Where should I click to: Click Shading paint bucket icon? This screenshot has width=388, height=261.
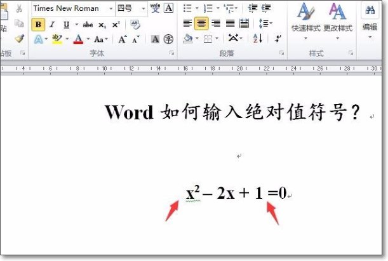pyautogui.click(x=187, y=38)
